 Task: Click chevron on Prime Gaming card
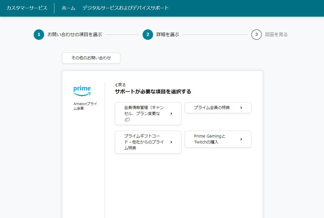(x=241, y=139)
